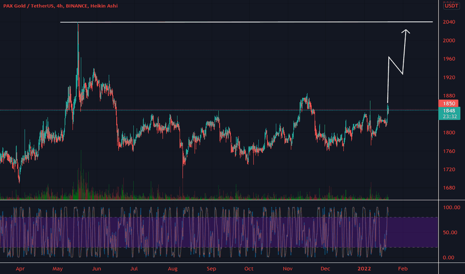
Task: Select the 1760 price axis label
Action: click(449, 151)
